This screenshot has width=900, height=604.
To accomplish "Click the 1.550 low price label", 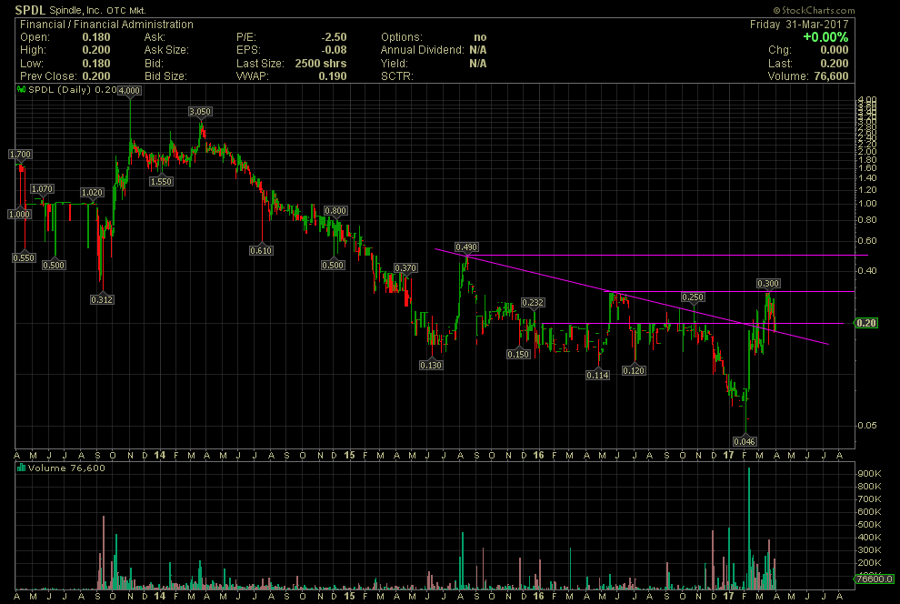I will tap(161, 181).
